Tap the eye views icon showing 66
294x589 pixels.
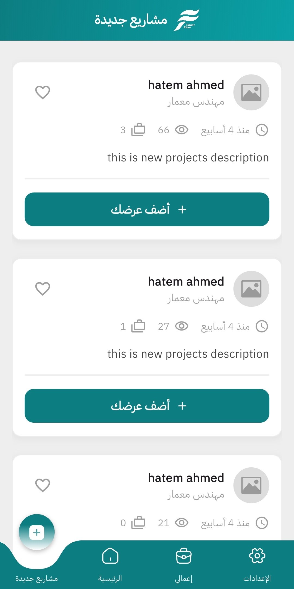pyautogui.click(x=182, y=130)
